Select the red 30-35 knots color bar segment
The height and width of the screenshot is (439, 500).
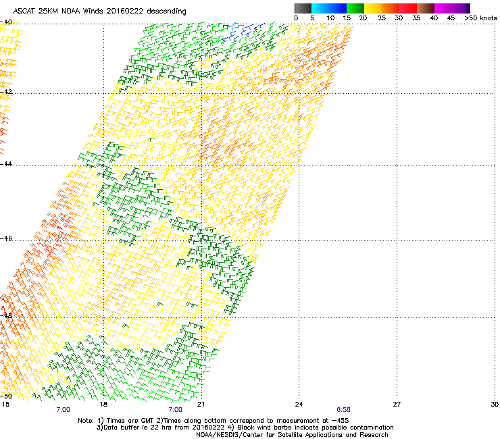tap(408, 8)
